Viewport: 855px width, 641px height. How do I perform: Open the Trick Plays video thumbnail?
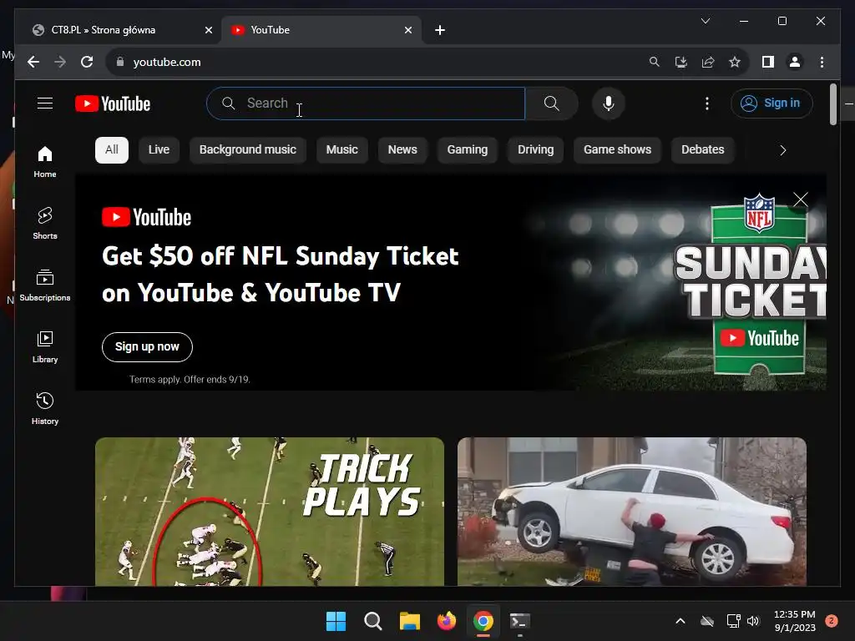pos(270,512)
